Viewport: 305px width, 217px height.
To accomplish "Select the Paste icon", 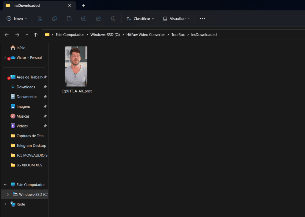I will coord(69,18).
